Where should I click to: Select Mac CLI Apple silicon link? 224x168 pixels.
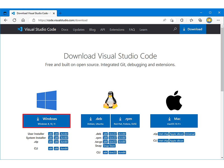tap(177, 141)
